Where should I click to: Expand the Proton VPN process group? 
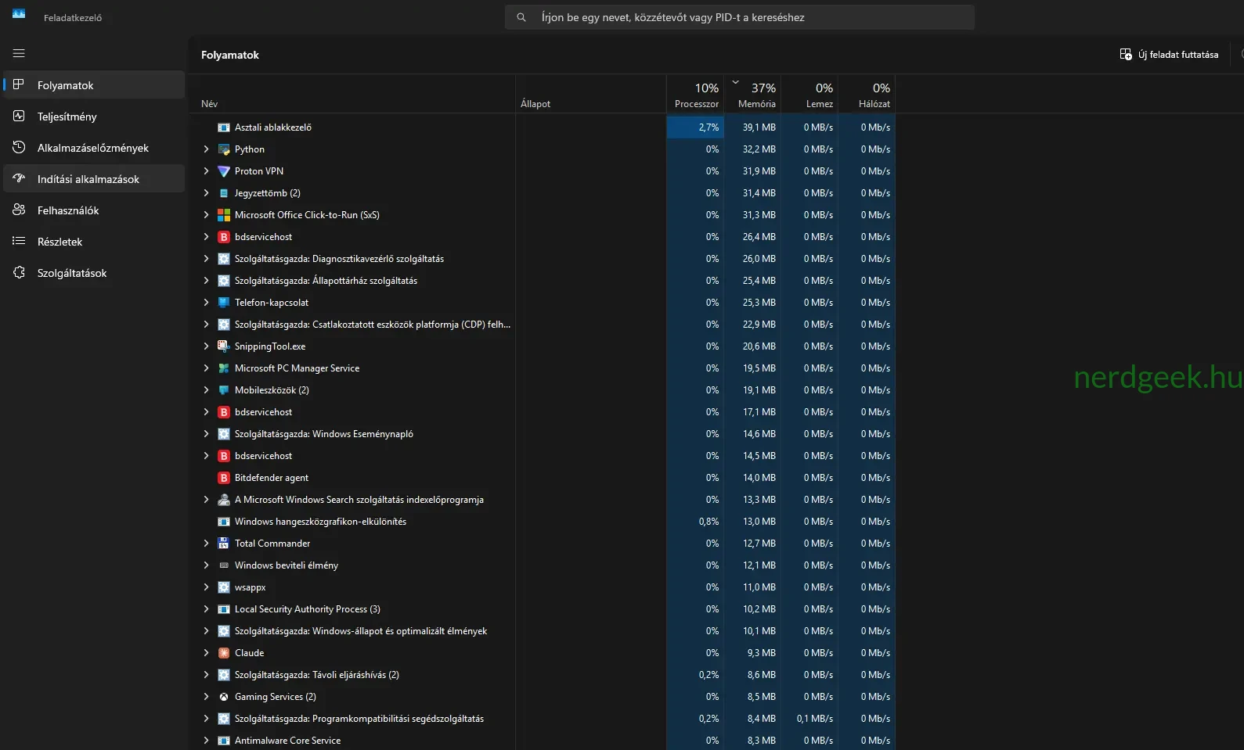[206, 171]
